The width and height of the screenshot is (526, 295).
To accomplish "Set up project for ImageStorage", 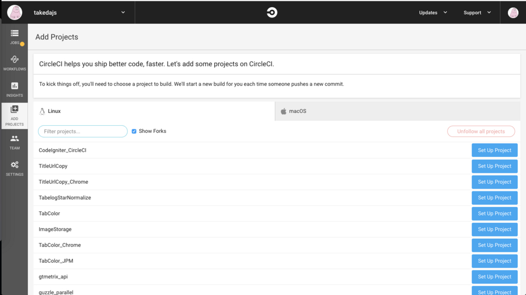I will coord(495,229).
